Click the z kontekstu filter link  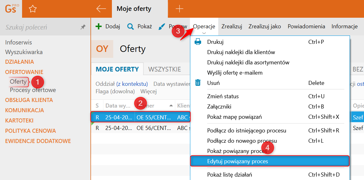click(x=132, y=84)
